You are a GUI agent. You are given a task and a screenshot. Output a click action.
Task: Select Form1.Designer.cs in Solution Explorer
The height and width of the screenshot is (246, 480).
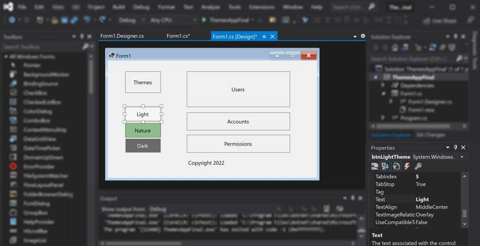[x=430, y=102]
